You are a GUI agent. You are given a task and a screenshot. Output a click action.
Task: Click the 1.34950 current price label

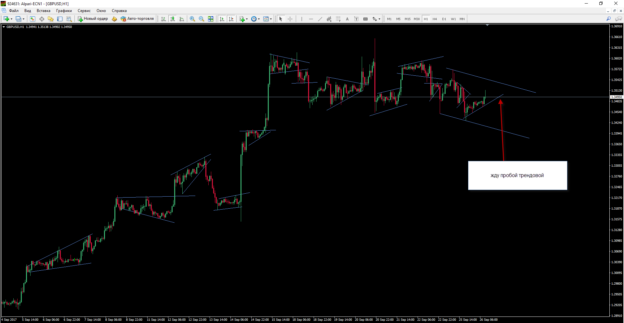(617, 97)
